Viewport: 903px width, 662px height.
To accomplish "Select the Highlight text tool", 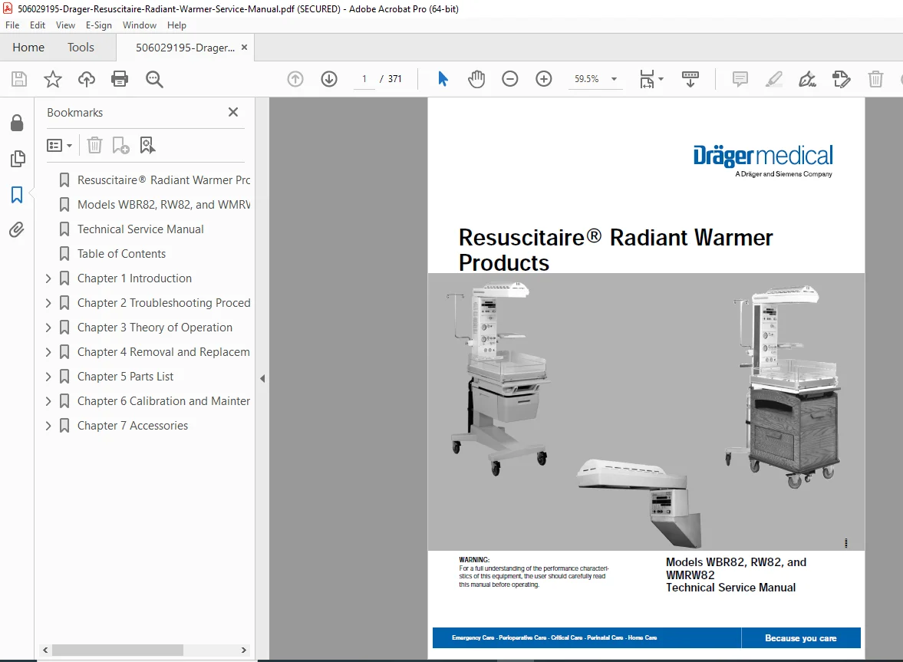I will point(774,79).
